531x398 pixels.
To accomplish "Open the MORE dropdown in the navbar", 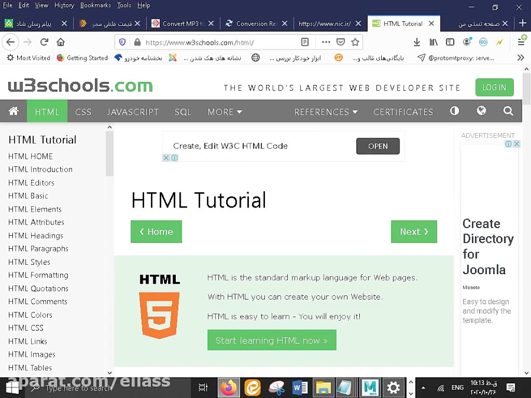I will [224, 111].
